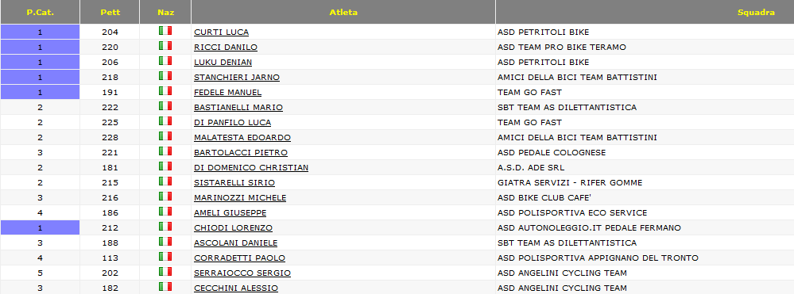Click the flag icon next to Fedele Manuel
Image resolution: width=794 pixels, height=294 pixels.
pos(165,91)
